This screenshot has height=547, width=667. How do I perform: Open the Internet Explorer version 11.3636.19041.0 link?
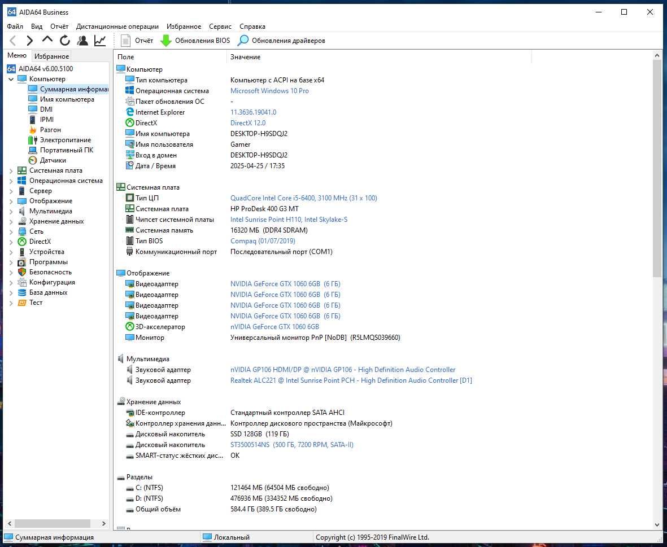click(x=254, y=113)
